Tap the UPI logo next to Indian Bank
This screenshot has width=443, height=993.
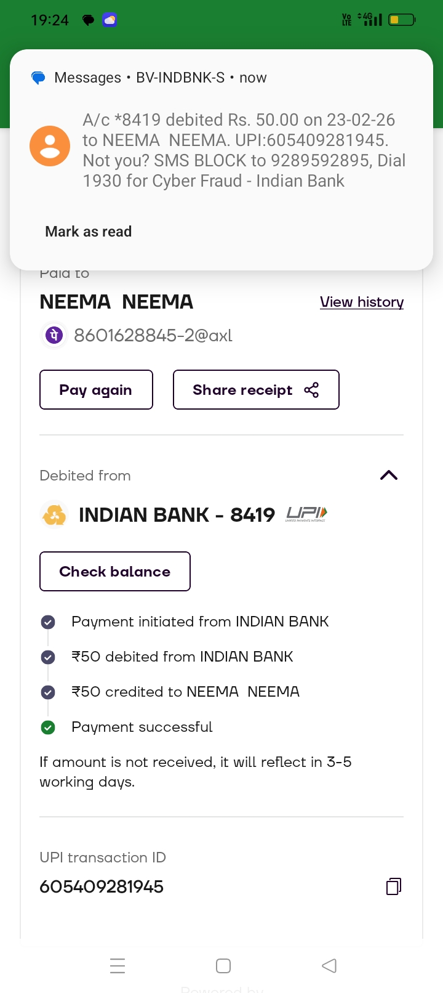306,514
